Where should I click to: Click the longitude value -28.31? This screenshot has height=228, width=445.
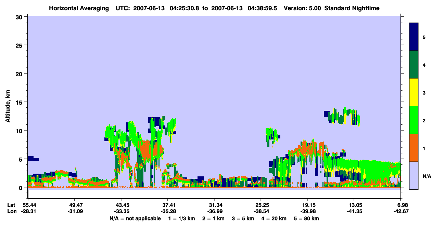(x=28, y=211)
